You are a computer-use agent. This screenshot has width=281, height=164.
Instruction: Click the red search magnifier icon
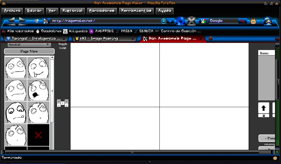(x=243, y=21)
